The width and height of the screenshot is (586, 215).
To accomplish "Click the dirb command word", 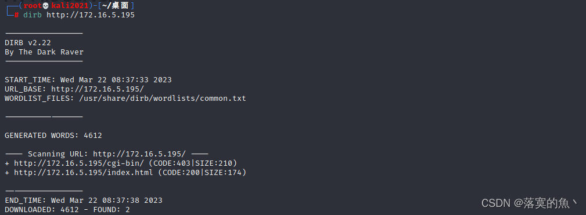I will tap(33, 15).
